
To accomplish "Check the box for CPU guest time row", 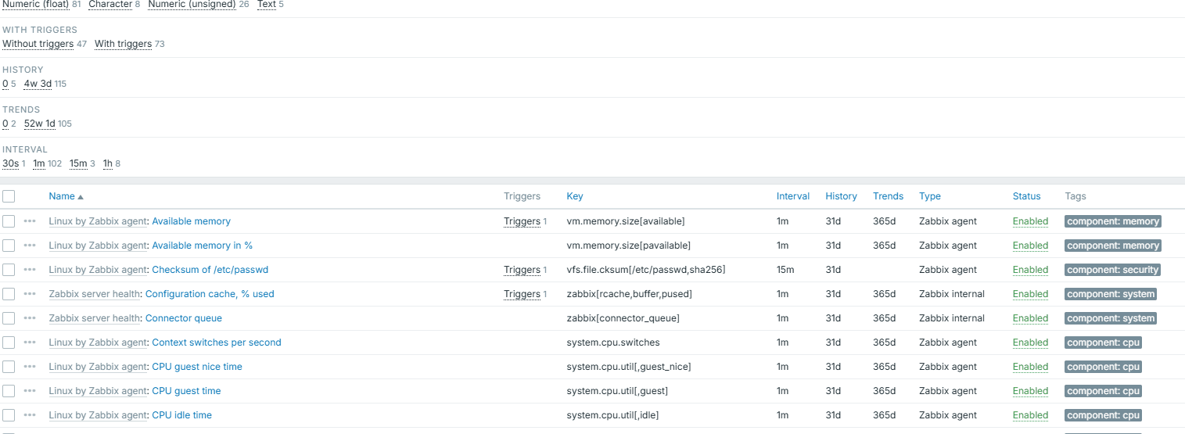I will click(x=9, y=391).
